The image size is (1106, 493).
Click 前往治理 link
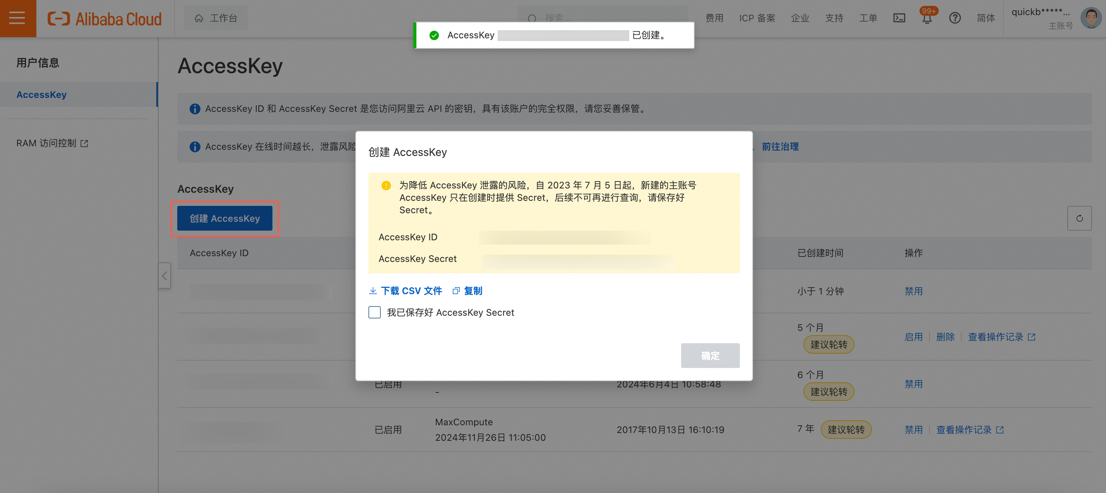pyautogui.click(x=780, y=146)
